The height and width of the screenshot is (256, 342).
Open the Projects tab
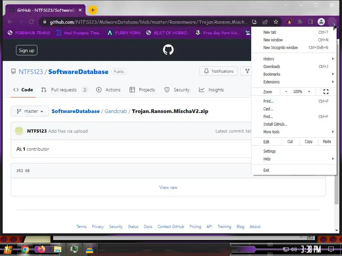[x=142, y=90]
